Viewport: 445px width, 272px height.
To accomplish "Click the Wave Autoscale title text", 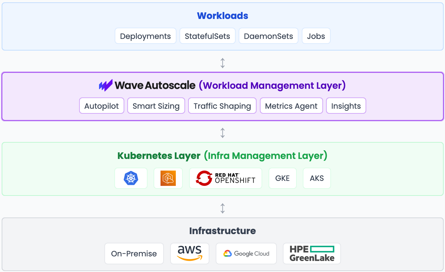I will (x=155, y=85).
